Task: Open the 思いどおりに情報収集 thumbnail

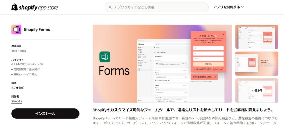Action: [257, 63]
